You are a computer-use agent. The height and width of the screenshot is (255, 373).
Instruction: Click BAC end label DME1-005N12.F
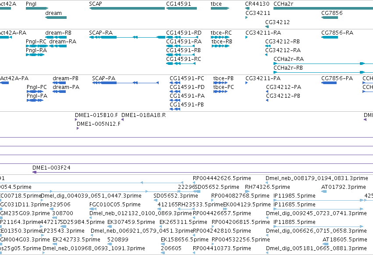99,124
